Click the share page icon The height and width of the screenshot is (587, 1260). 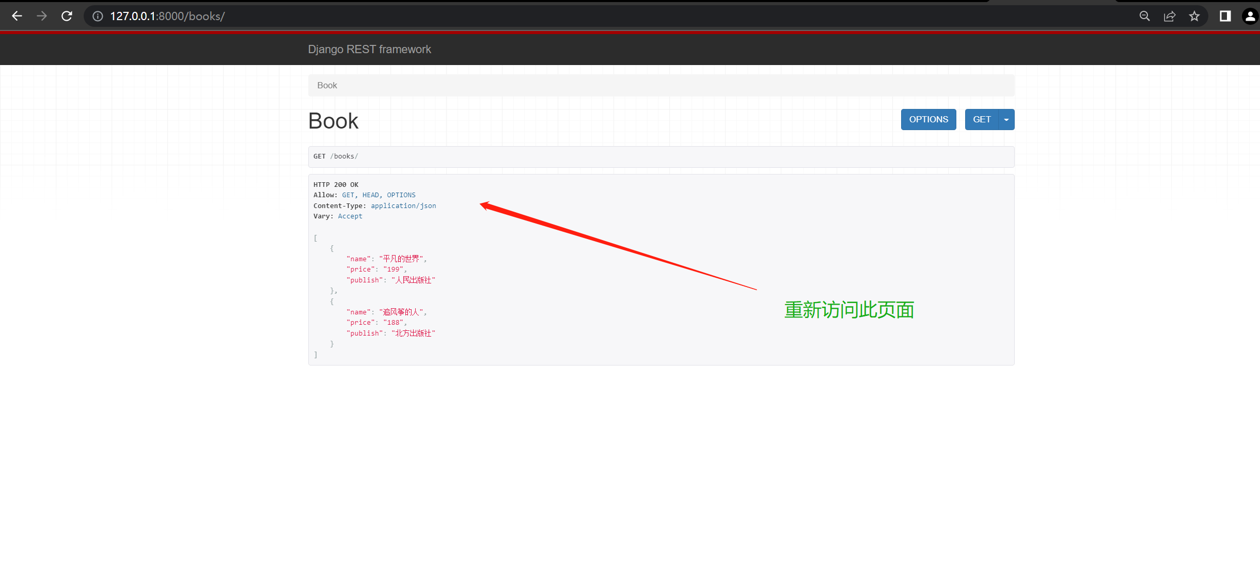click(1170, 16)
